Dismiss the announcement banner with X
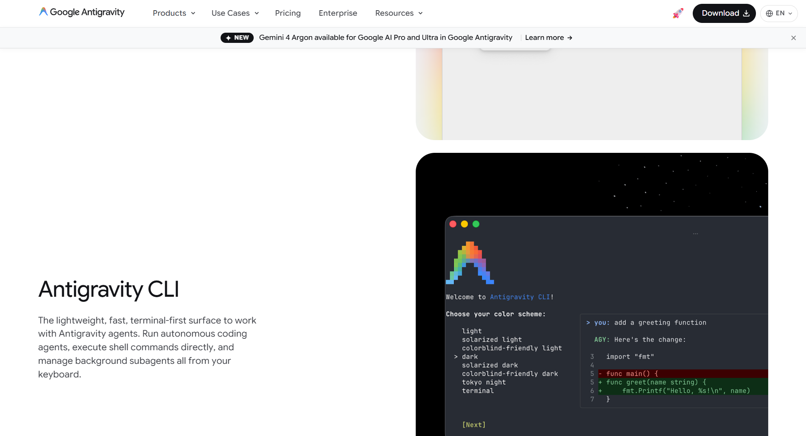 point(793,38)
